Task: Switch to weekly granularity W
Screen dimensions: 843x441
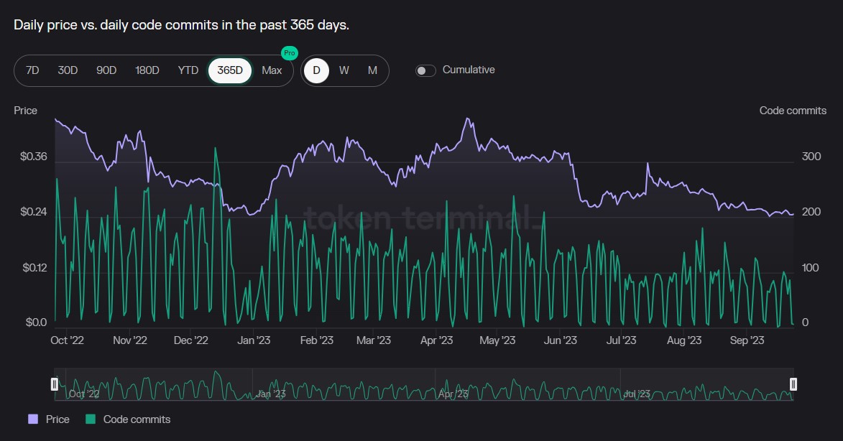Action: (344, 70)
